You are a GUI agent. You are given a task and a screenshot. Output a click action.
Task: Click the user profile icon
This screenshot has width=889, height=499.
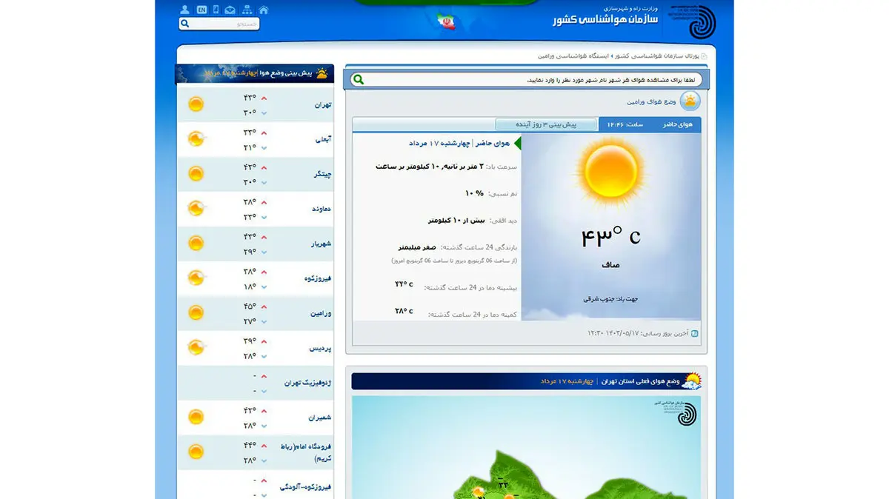click(184, 10)
